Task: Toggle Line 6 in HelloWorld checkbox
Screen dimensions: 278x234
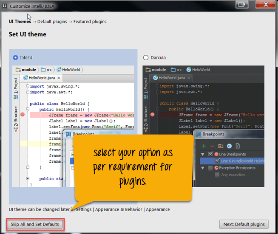Action: point(217,161)
